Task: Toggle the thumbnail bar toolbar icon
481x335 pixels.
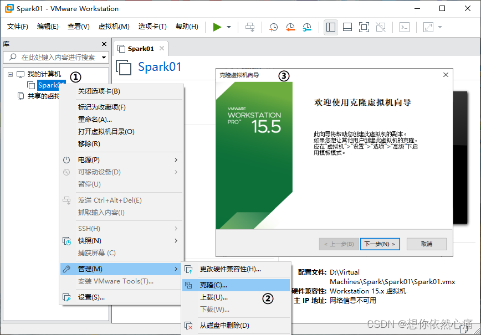Action: tap(347, 27)
